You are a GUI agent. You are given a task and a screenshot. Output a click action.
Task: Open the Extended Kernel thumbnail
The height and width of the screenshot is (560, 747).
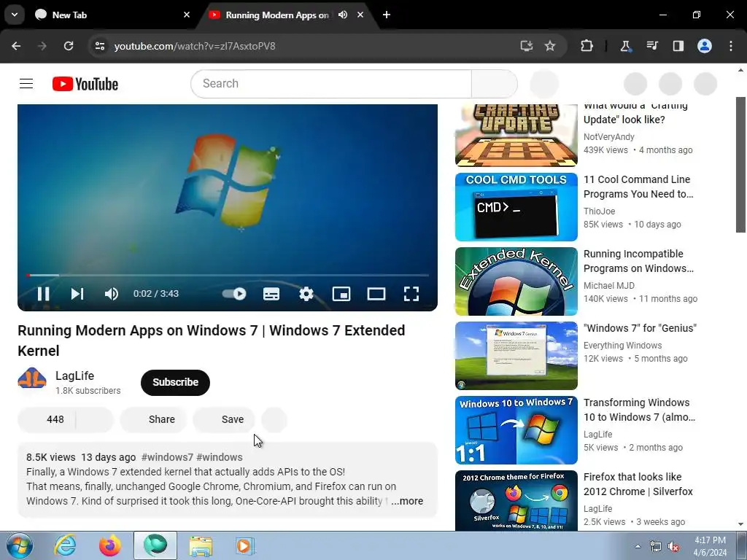tap(516, 281)
